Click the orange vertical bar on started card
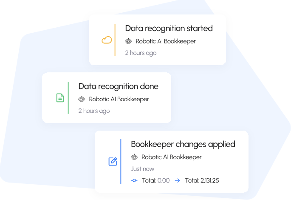Screen dimensions: 291x200 coord(115,40)
